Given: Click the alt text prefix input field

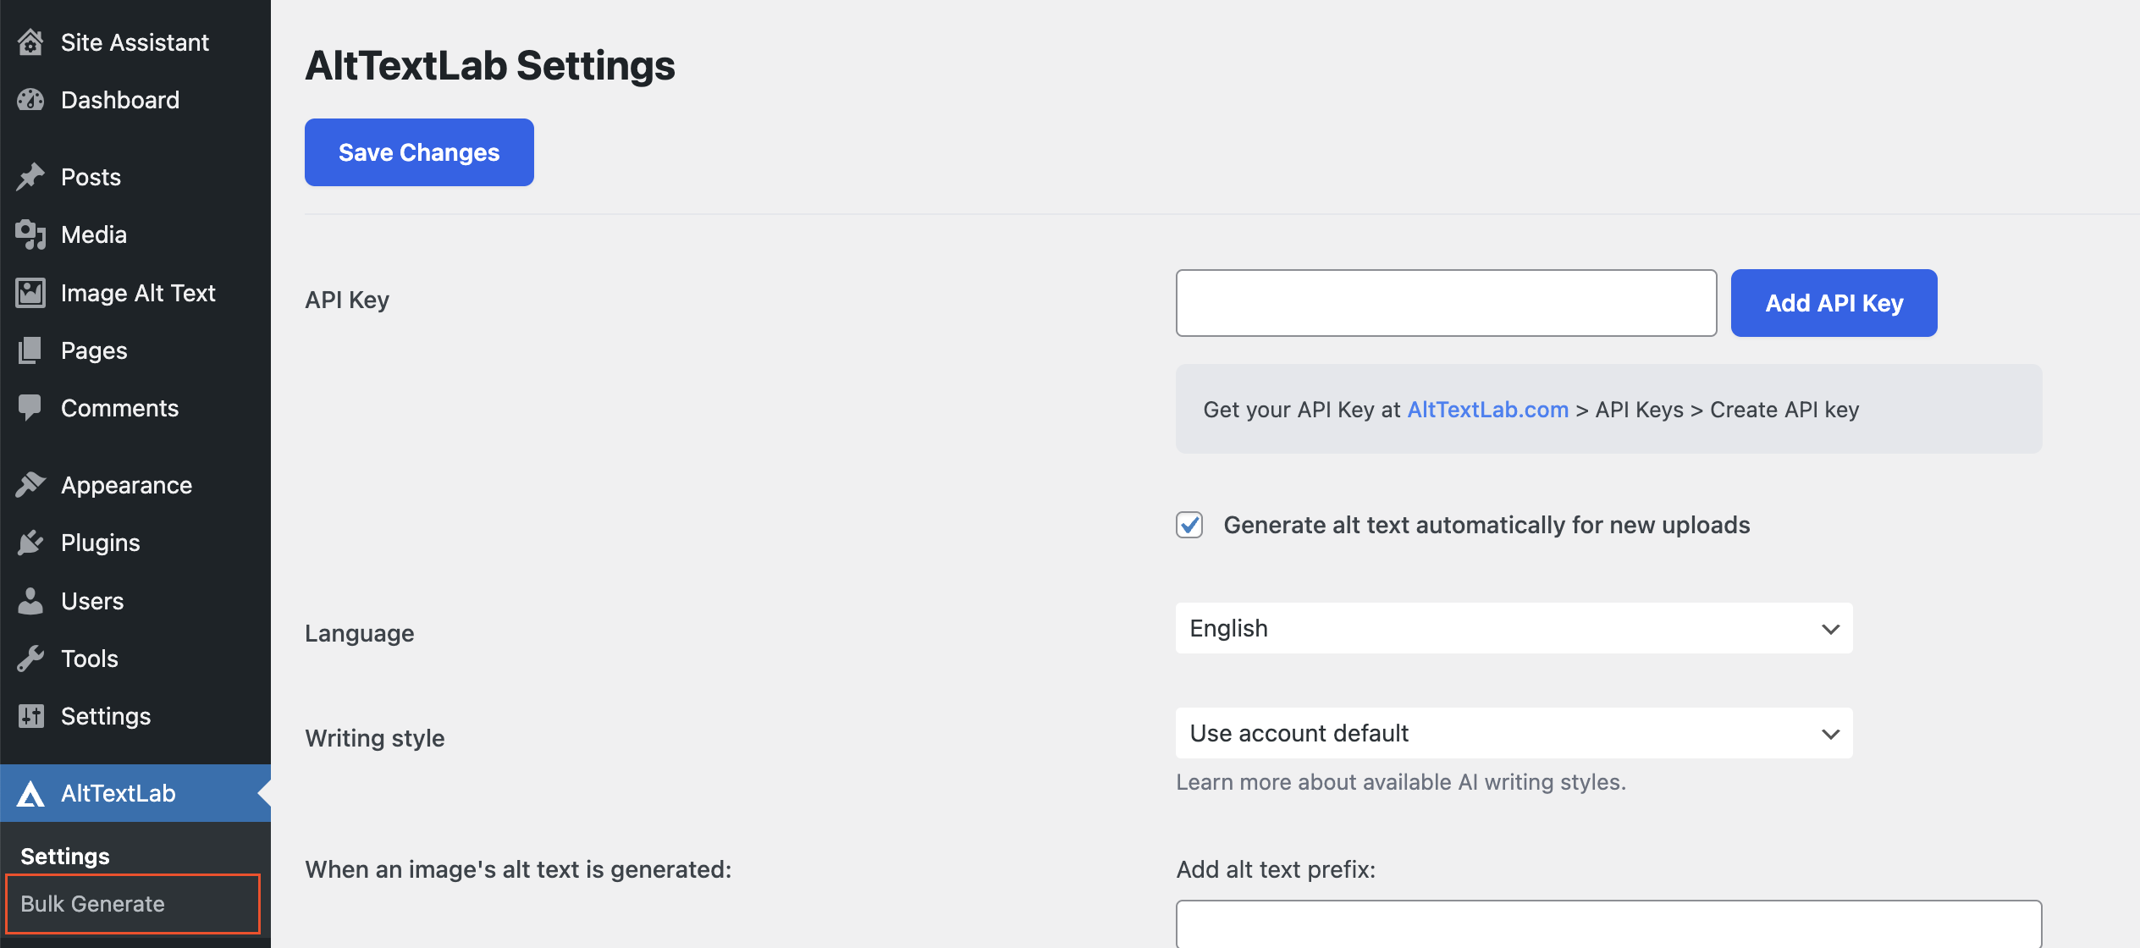Looking at the screenshot, I should coord(1608,924).
